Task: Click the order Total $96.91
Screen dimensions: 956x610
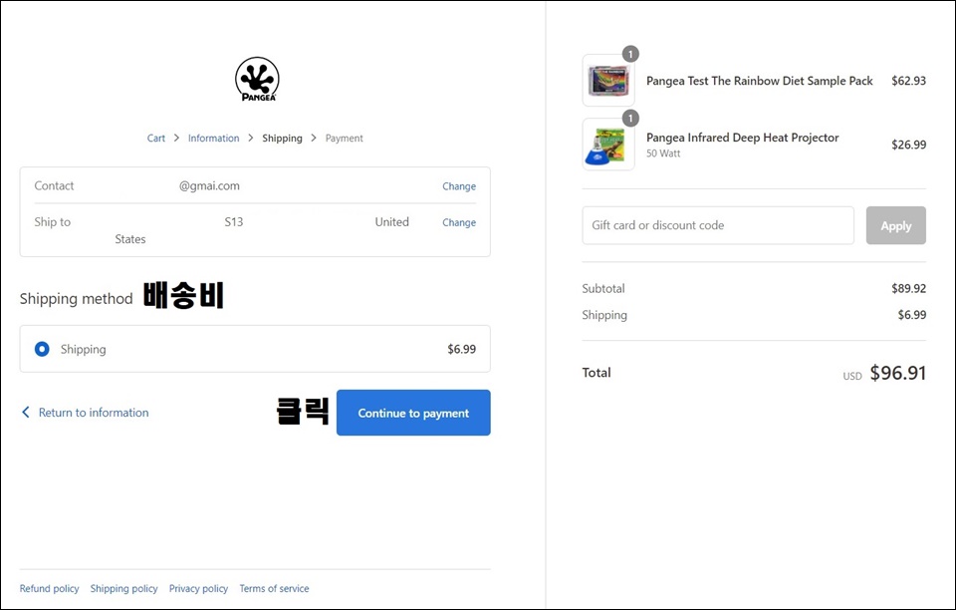Action: [897, 373]
